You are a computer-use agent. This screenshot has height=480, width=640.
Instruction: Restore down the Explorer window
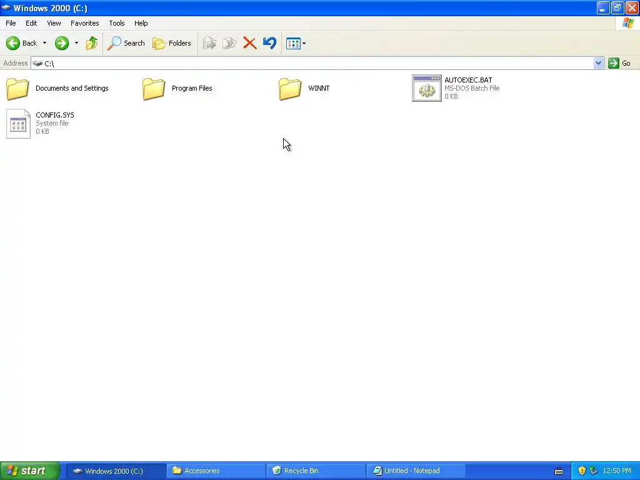click(617, 7)
